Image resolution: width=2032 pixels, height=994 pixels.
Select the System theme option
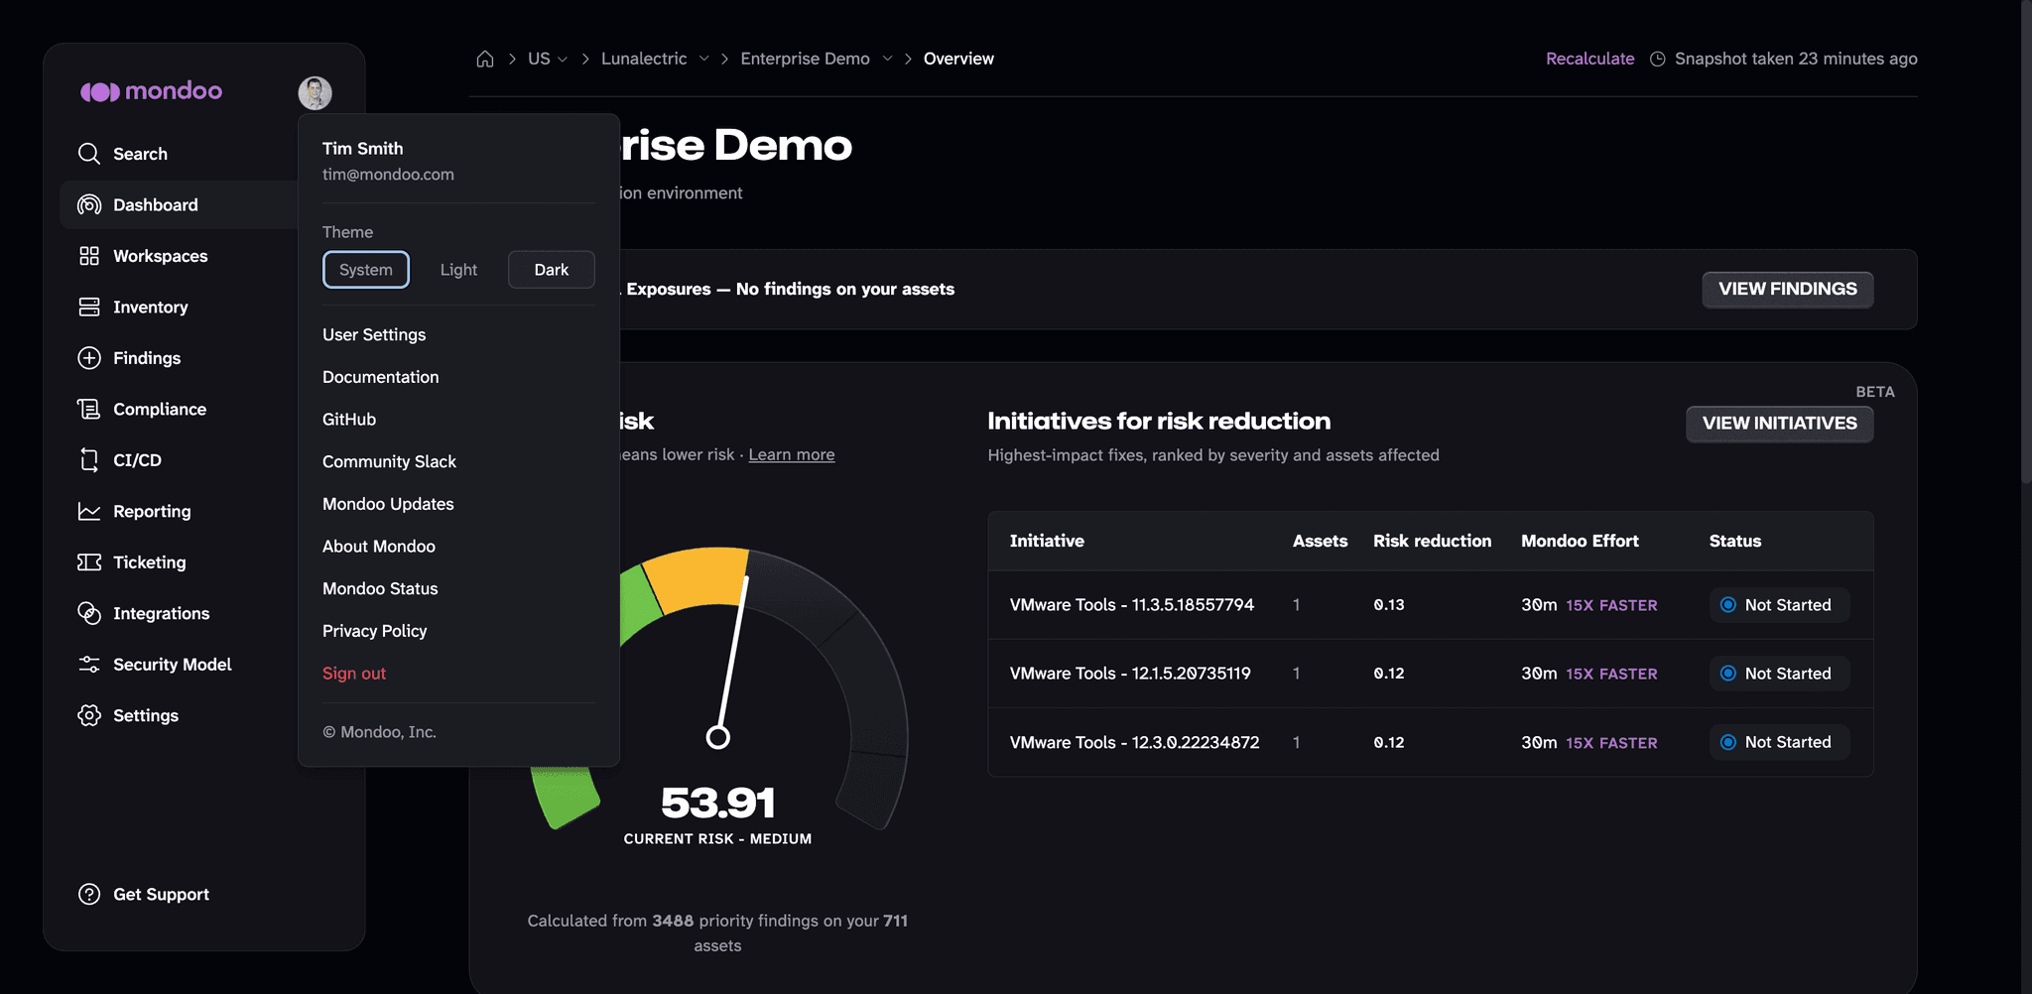pos(366,270)
